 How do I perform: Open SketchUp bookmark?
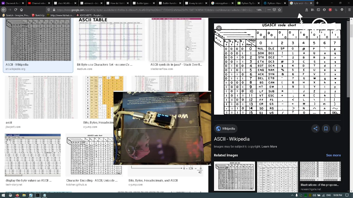pos(38,15)
